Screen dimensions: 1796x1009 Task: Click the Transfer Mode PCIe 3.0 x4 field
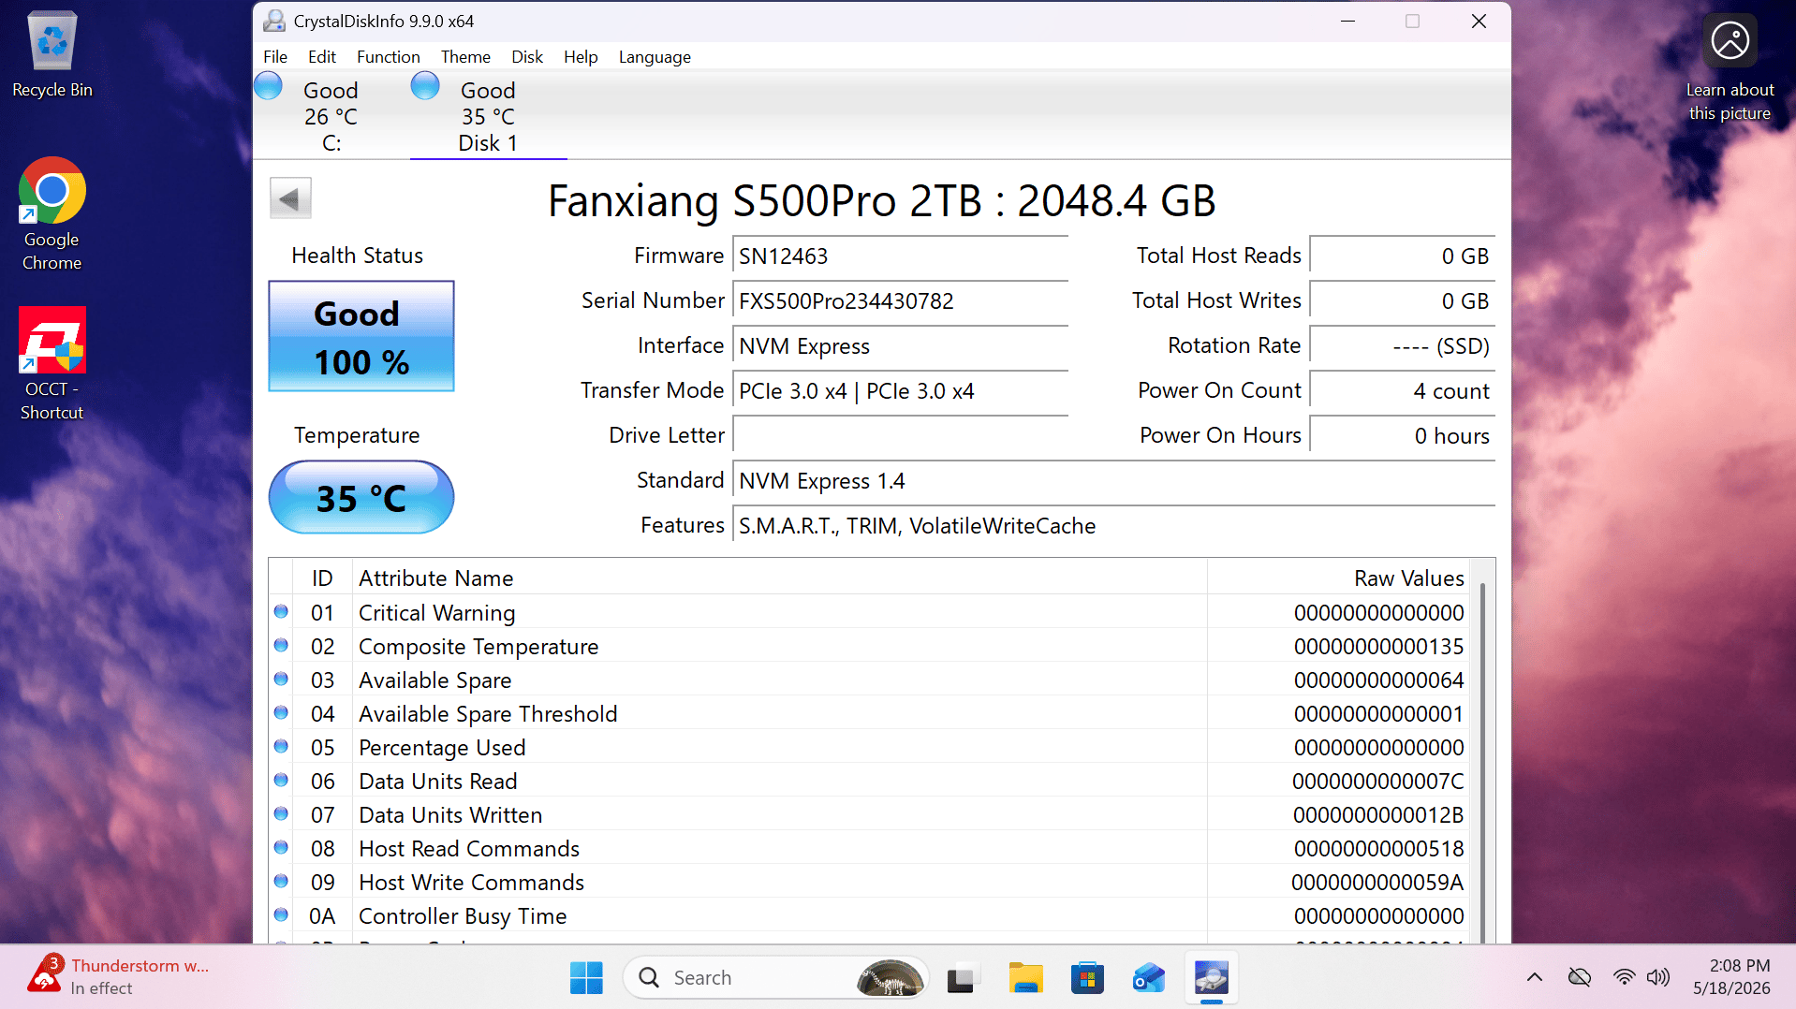[900, 391]
